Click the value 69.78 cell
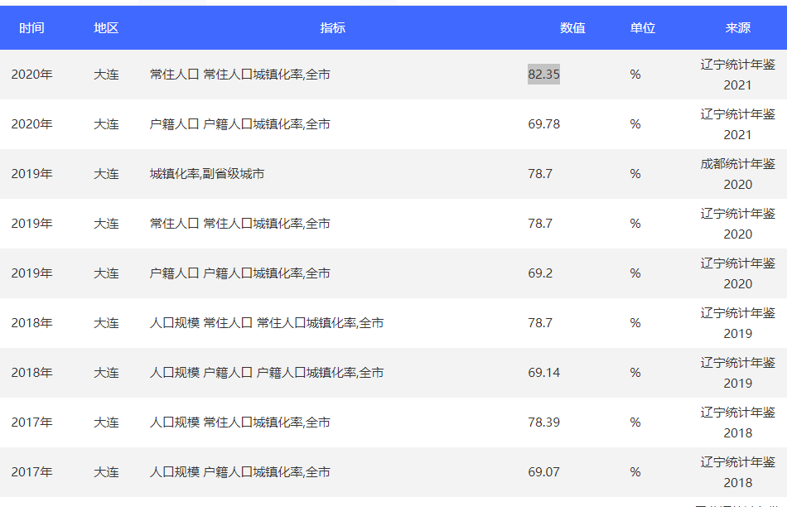 tap(543, 124)
